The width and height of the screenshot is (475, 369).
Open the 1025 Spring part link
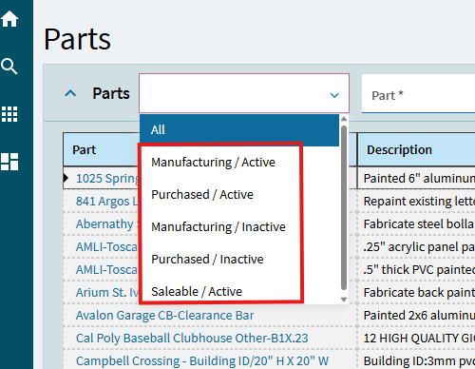107,179
